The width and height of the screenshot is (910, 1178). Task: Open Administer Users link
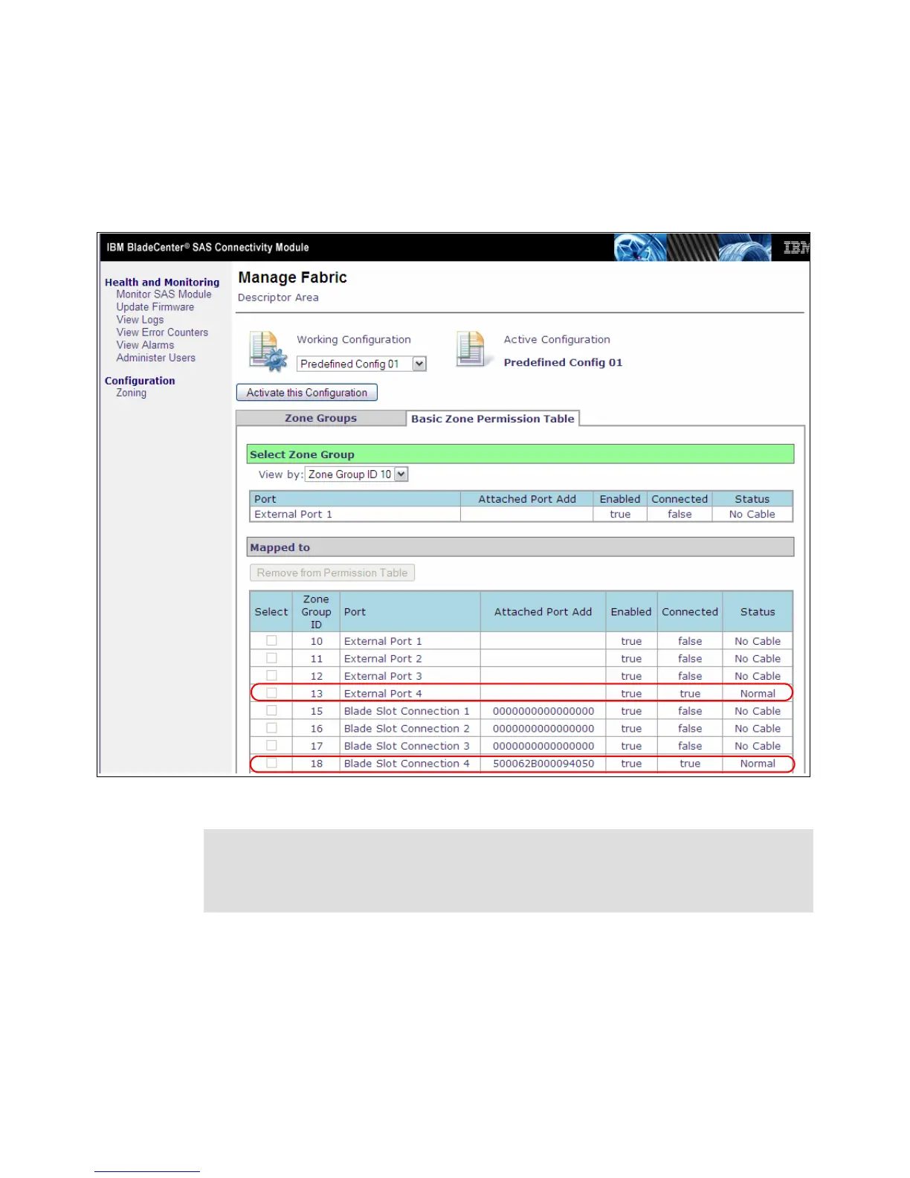click(x=155, y=358)
